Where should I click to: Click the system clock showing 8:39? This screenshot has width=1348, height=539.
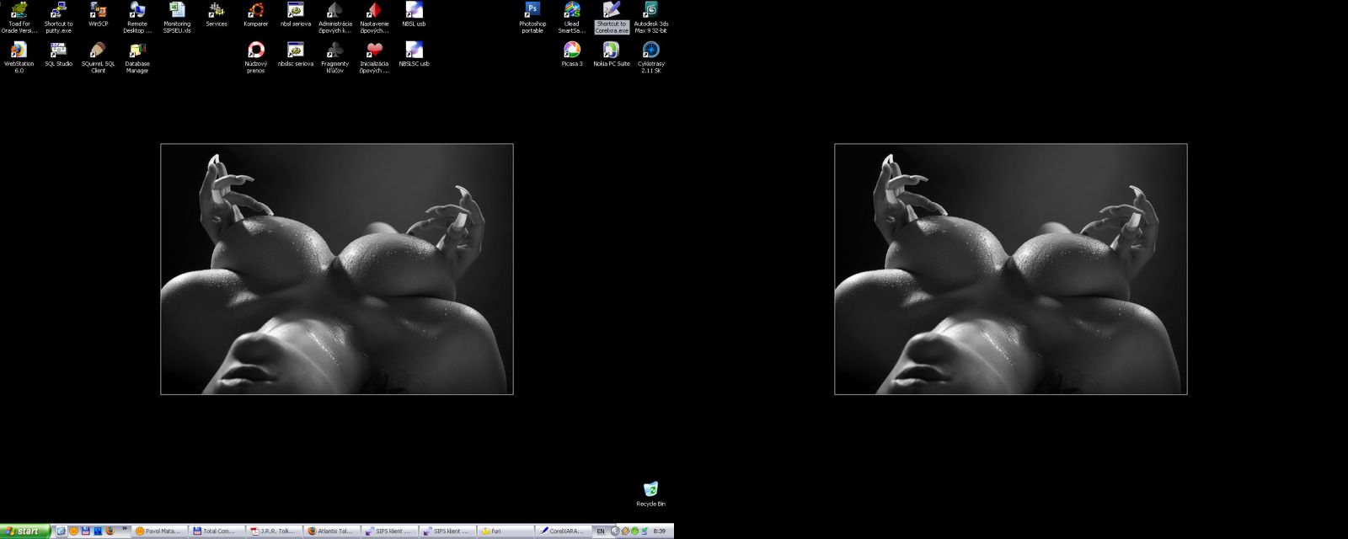click(659, 531)
